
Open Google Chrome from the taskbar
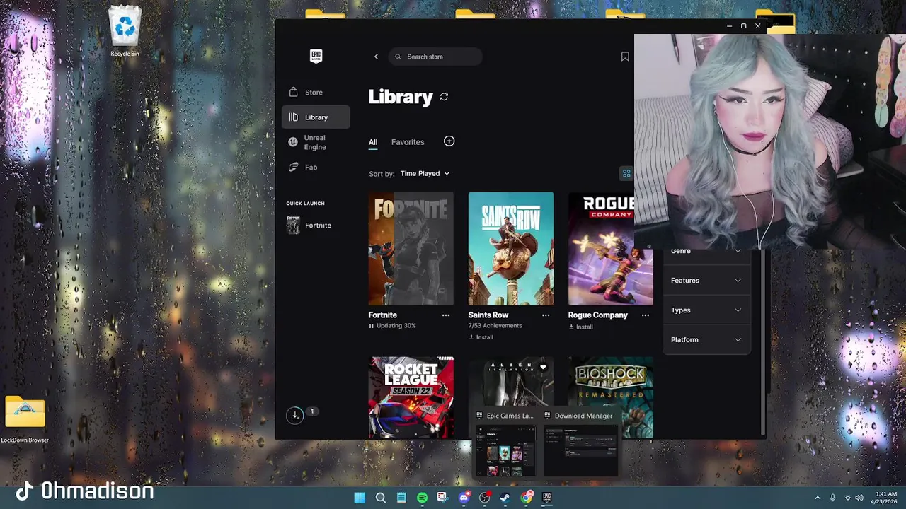click(x=527, y=498)
